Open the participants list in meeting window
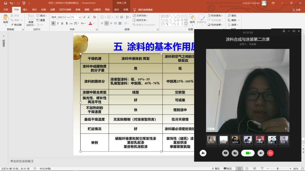 [x=203, y=153]
